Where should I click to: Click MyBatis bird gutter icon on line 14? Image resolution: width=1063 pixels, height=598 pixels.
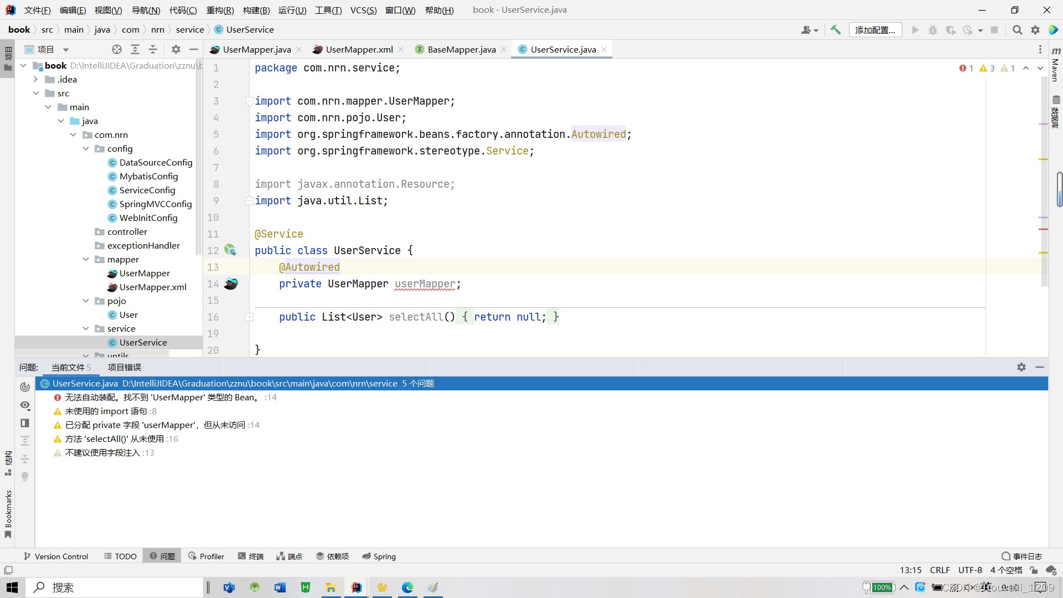click(x=231, y=283)
